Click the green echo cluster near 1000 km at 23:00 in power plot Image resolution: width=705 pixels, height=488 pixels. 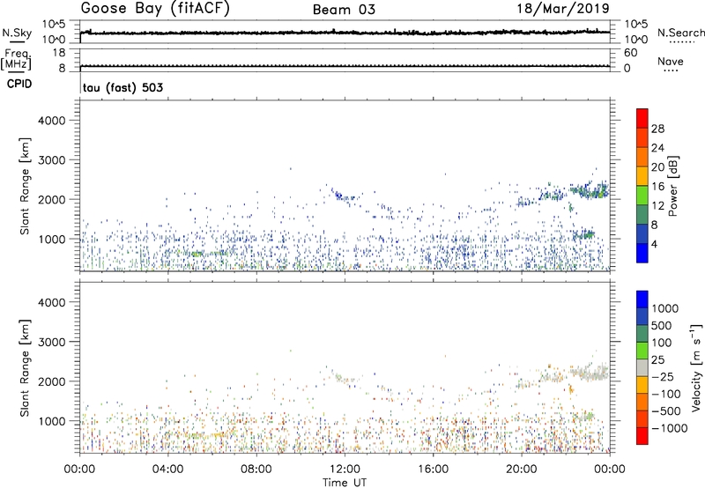tap(583, 234)
